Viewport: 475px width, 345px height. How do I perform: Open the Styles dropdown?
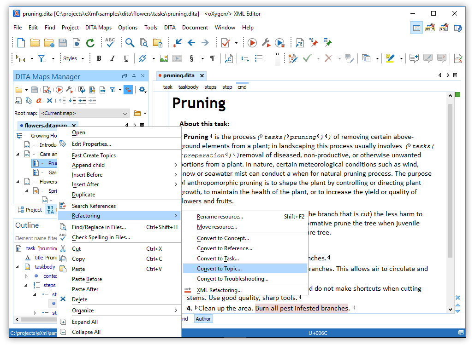[x=74, y=58]
